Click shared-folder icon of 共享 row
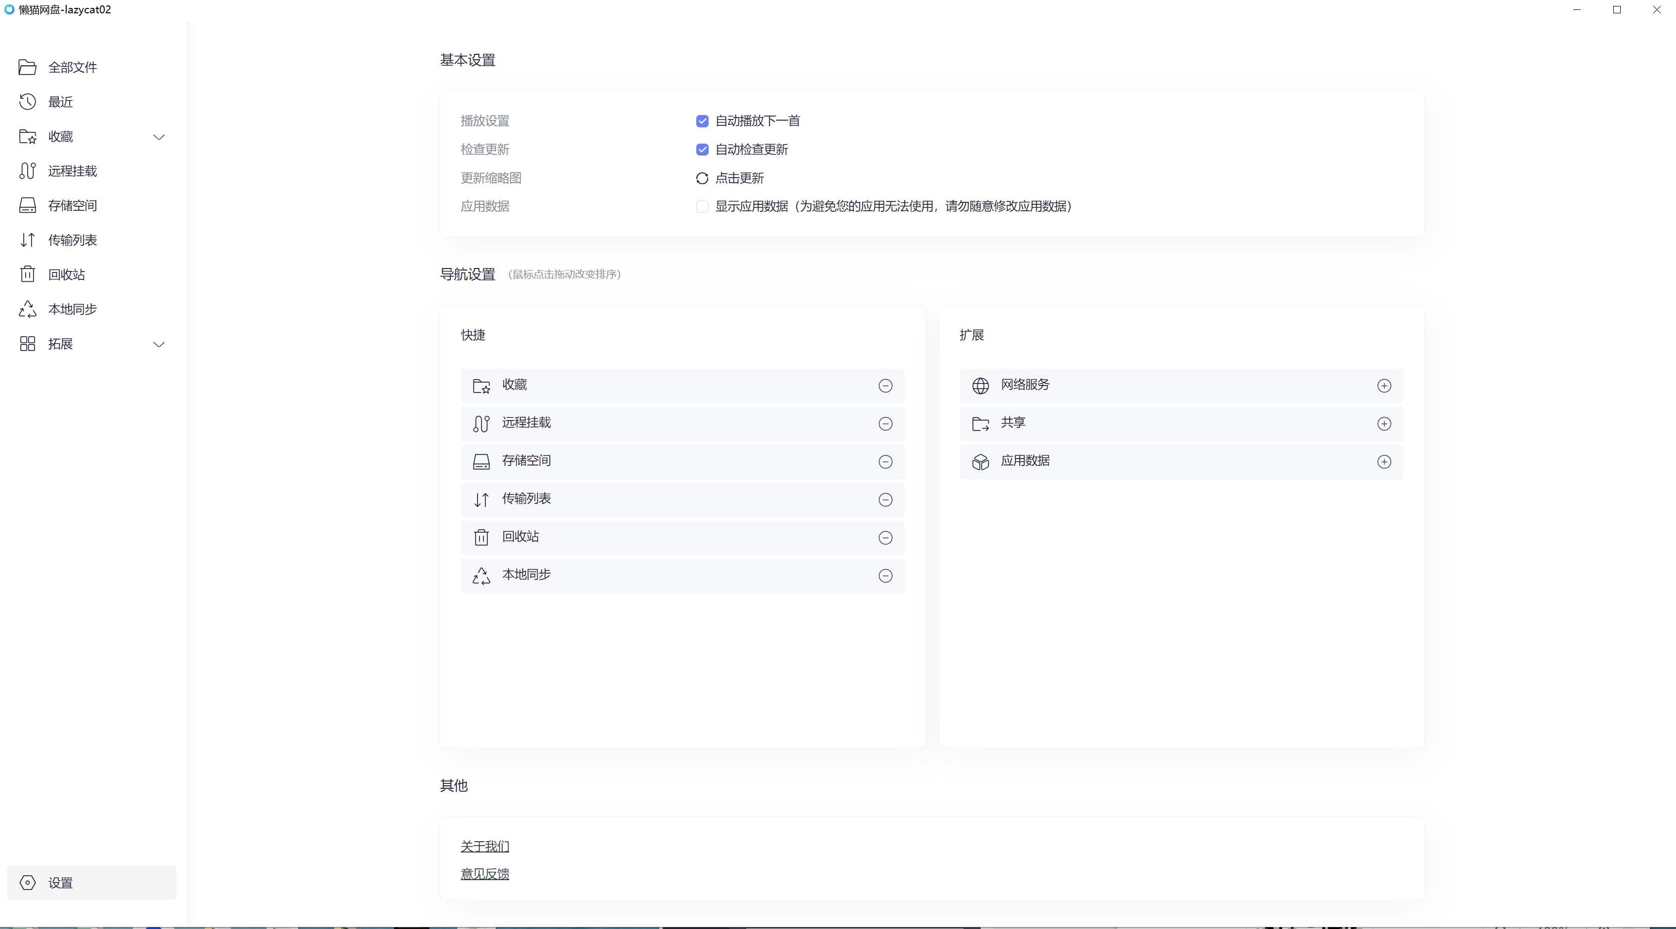The width and height of the screenshot is (1676, 929). click(980, 424)
